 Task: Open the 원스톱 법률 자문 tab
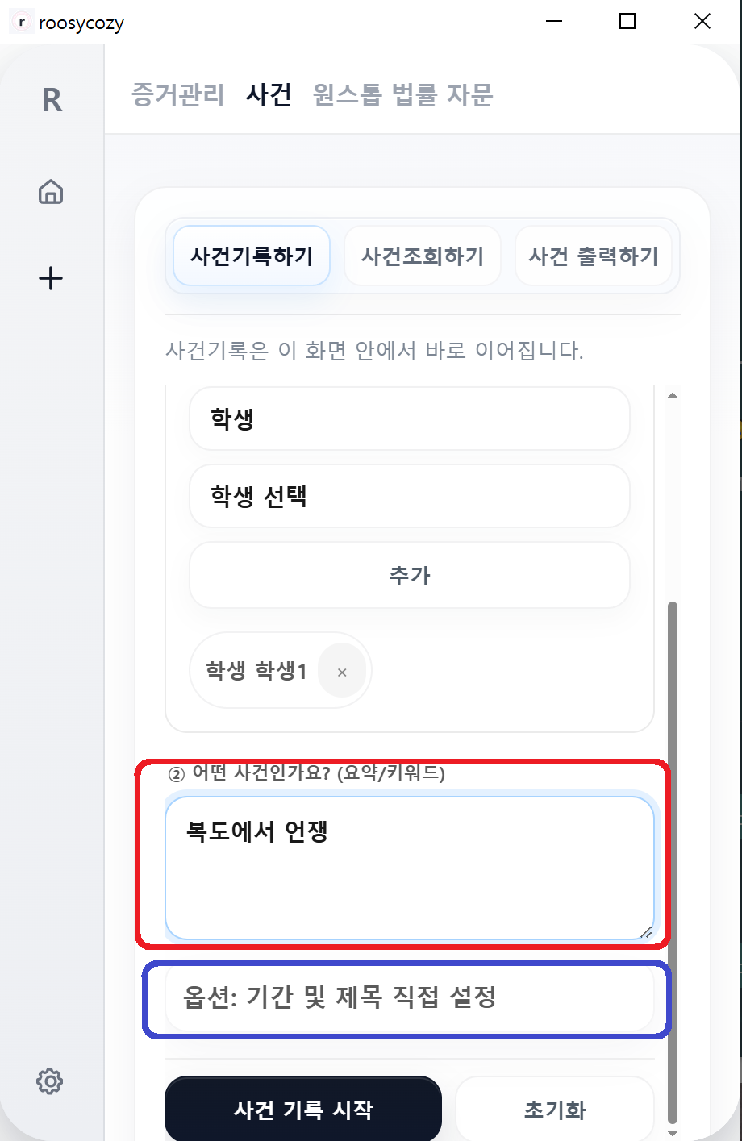pyautogui.click(x=402, y=96)
